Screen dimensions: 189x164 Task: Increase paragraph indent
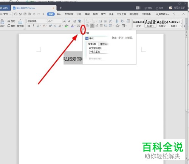coord(105,21)
